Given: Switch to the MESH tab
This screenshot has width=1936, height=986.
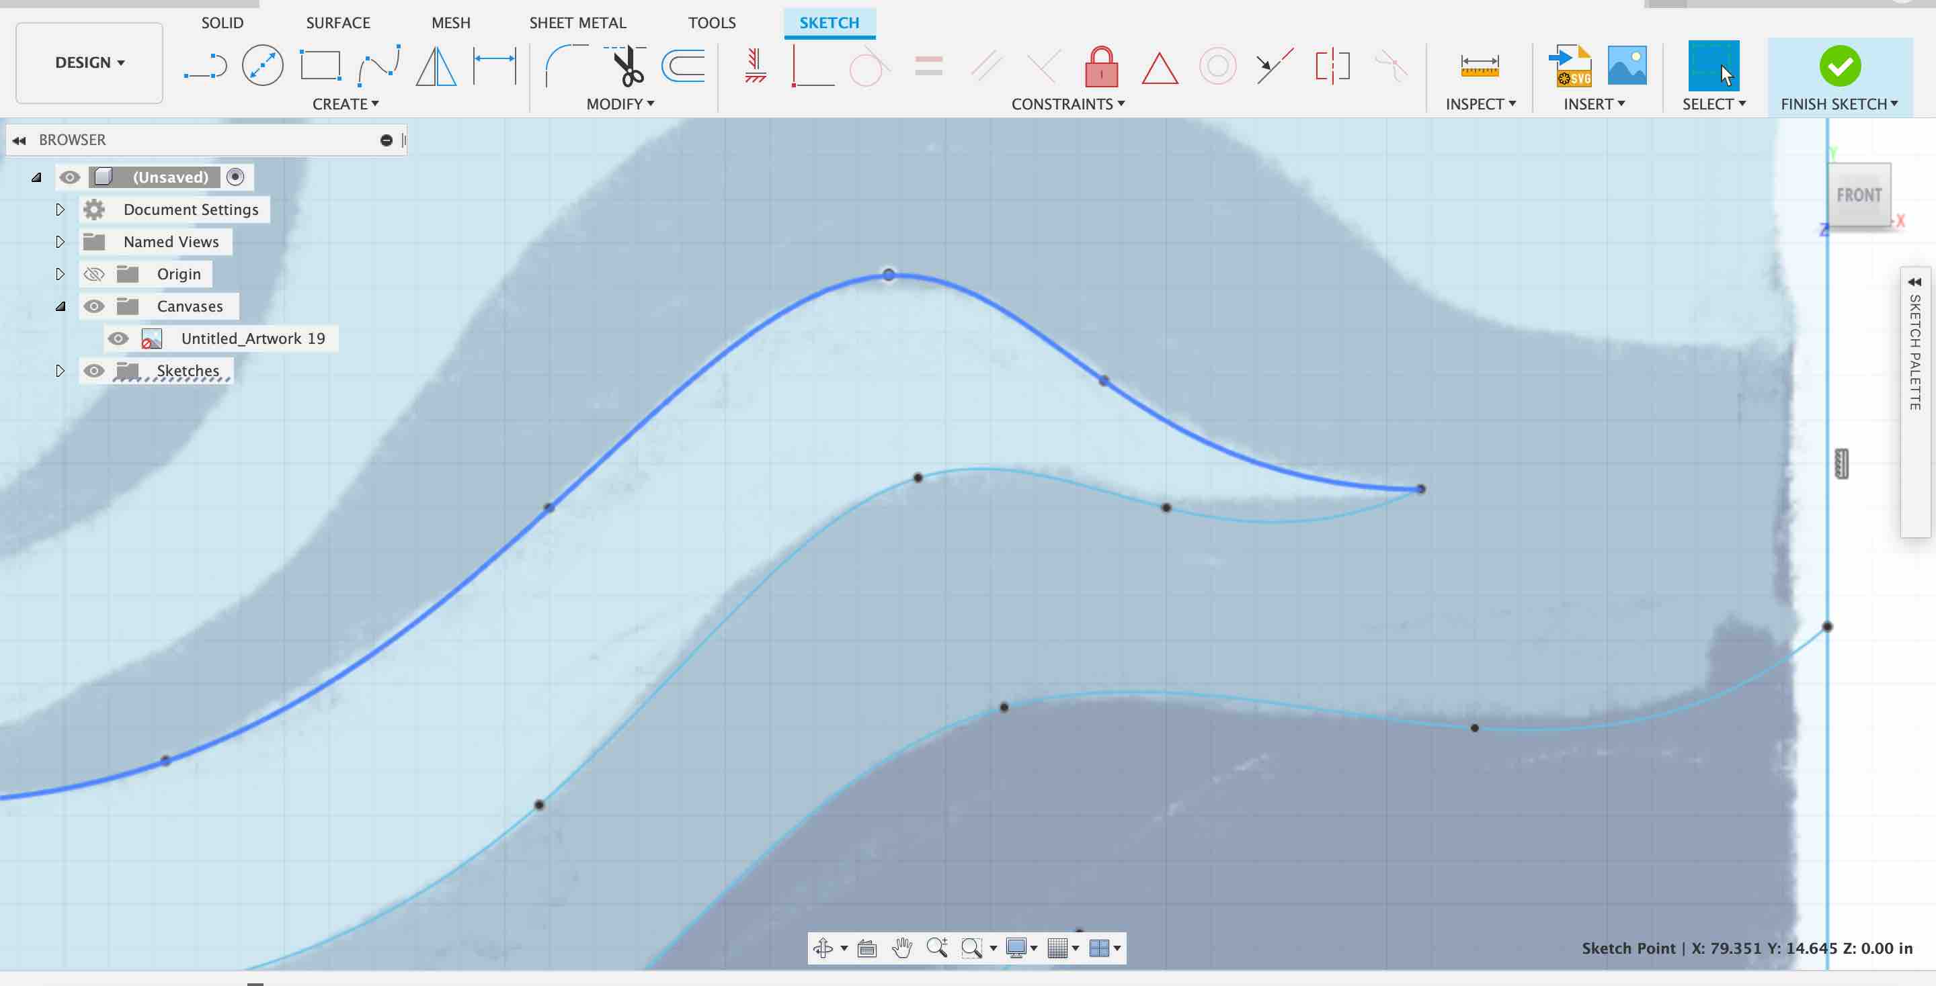Looking at the screenshot, I should 451,23.
